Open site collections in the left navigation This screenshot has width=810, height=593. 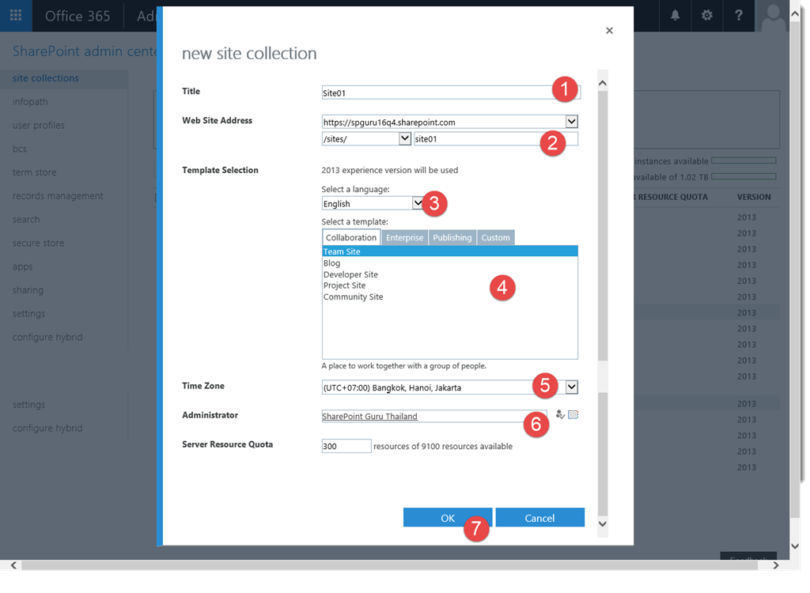coord(45,78)
